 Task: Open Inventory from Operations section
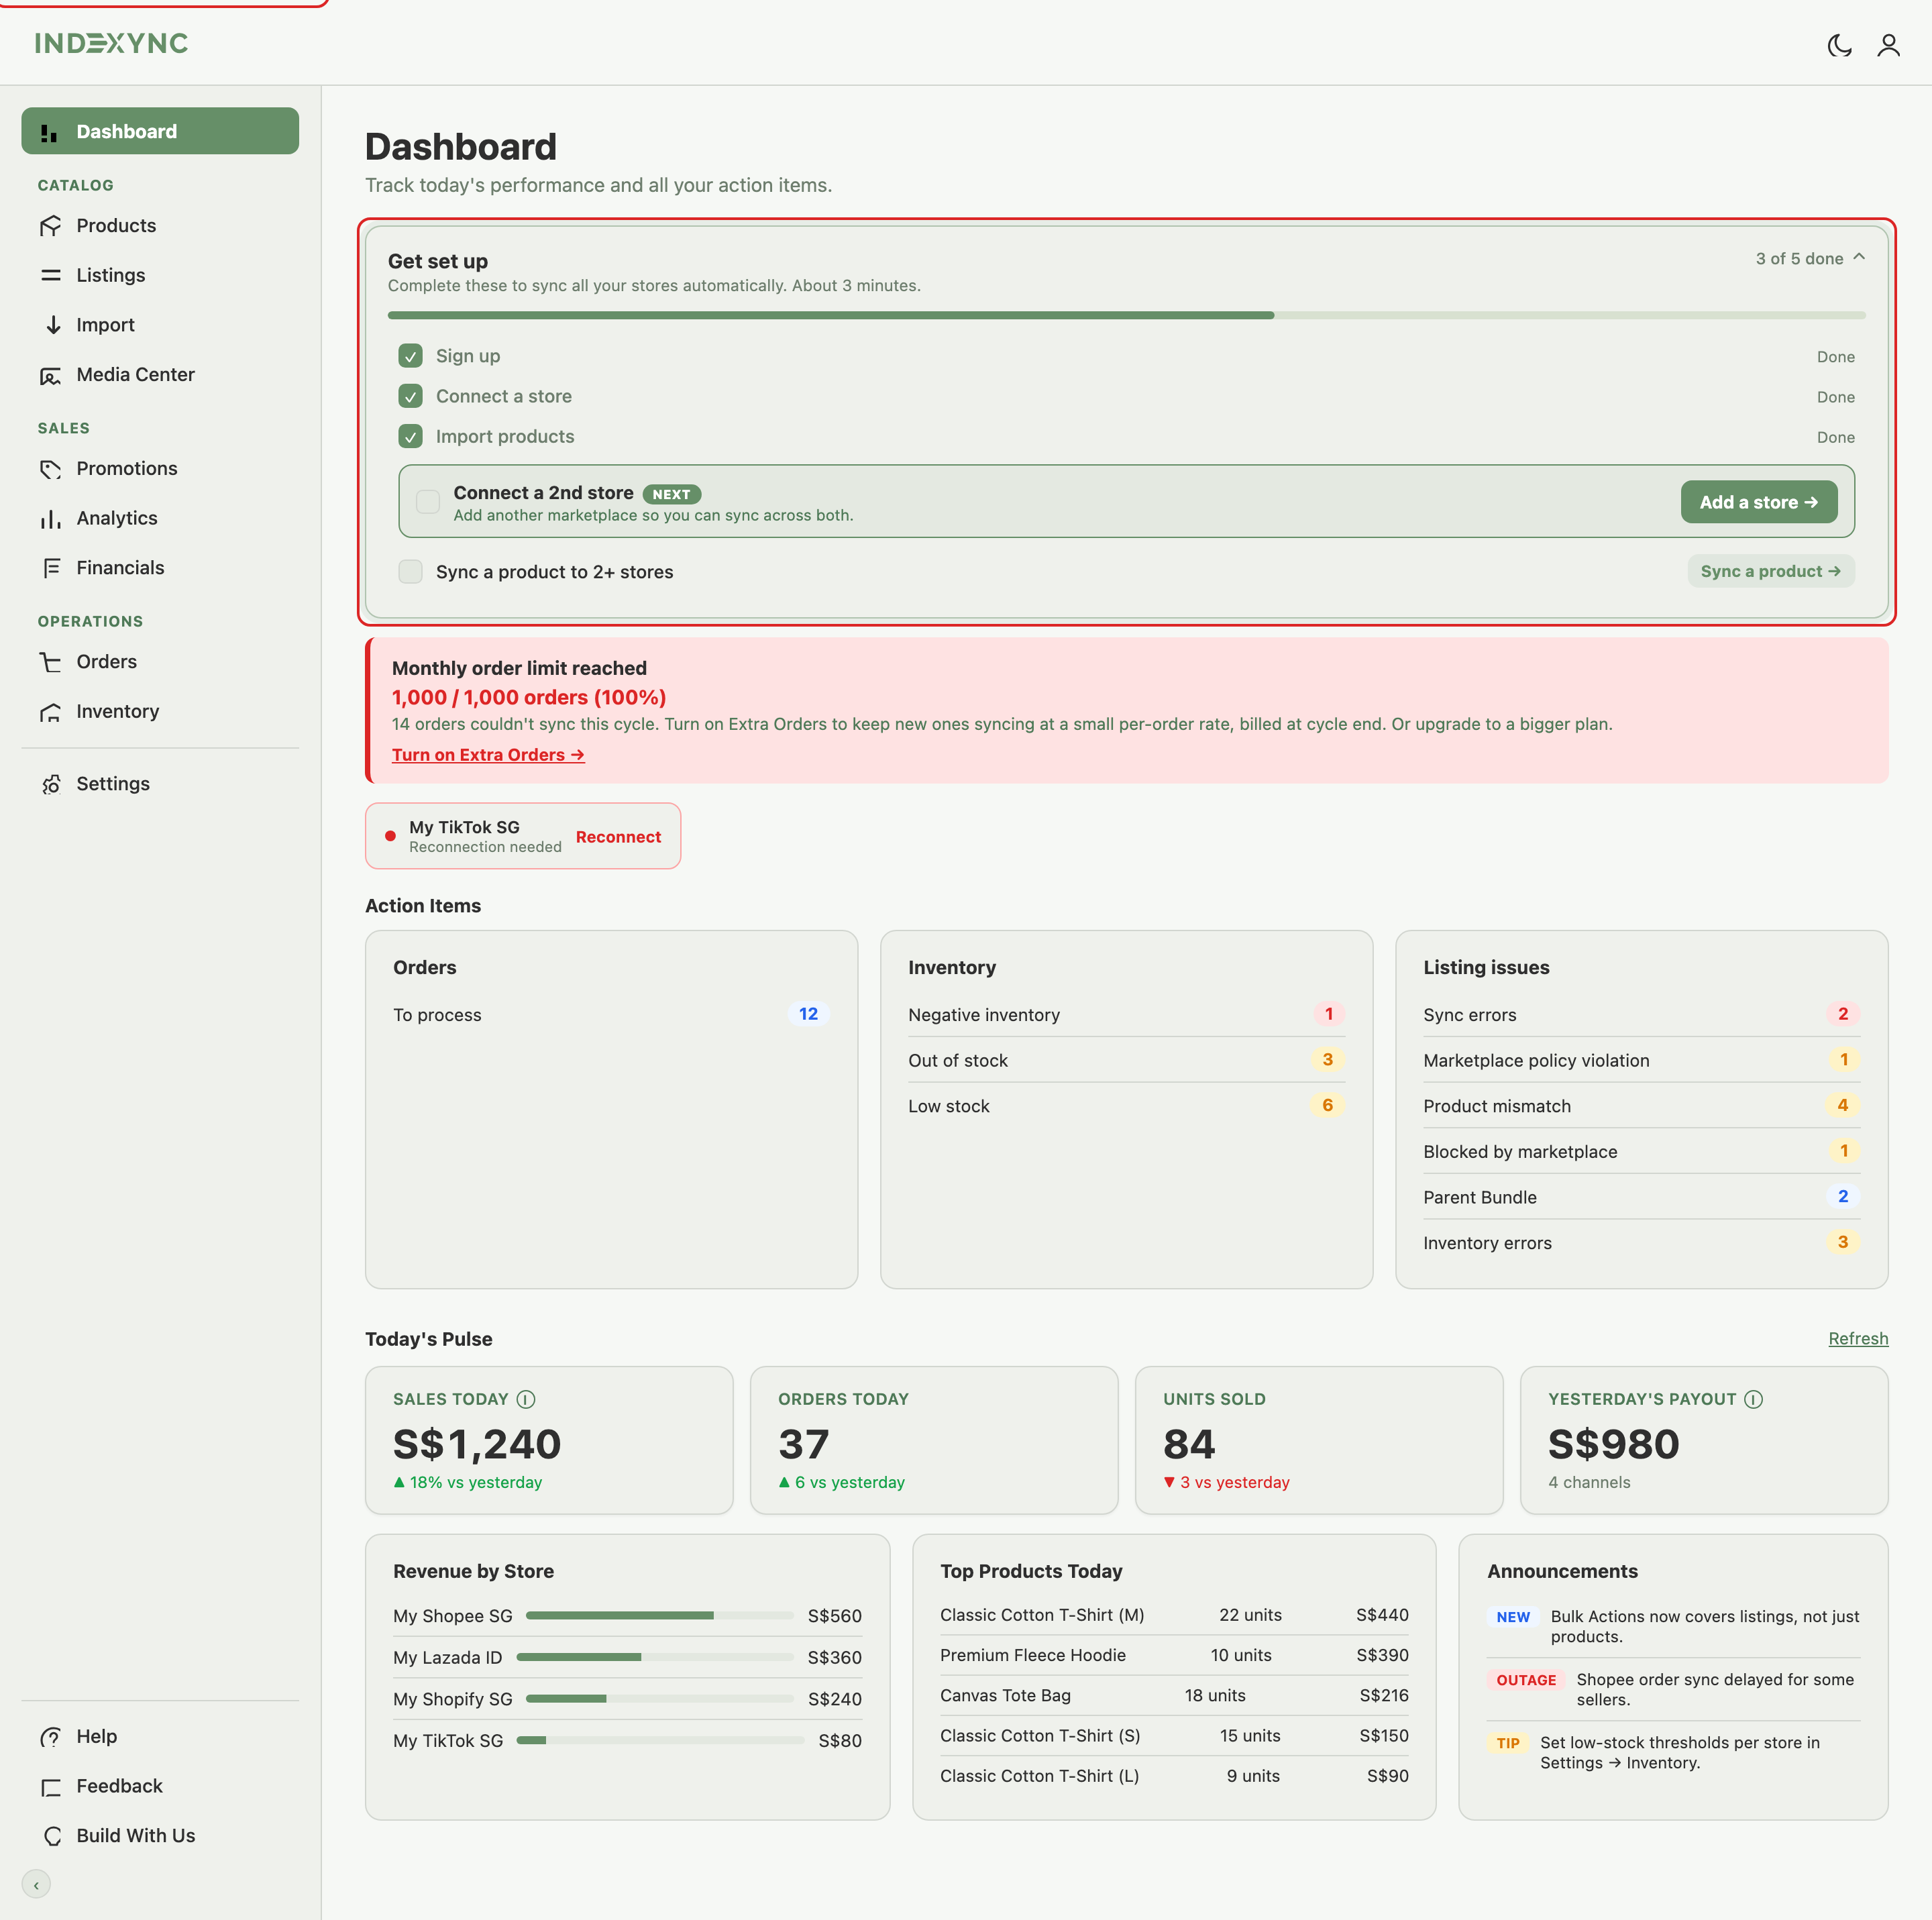[x=160, y=712]
